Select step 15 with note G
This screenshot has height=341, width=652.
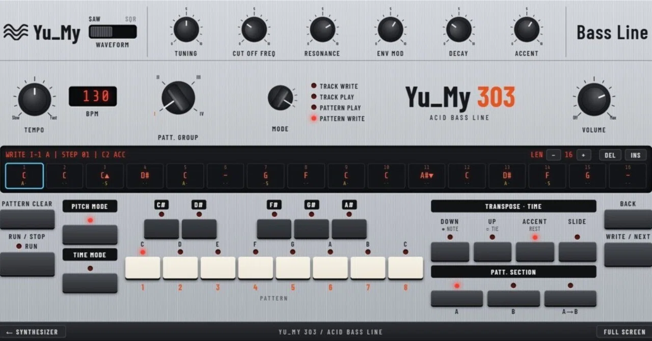(587, 176)
